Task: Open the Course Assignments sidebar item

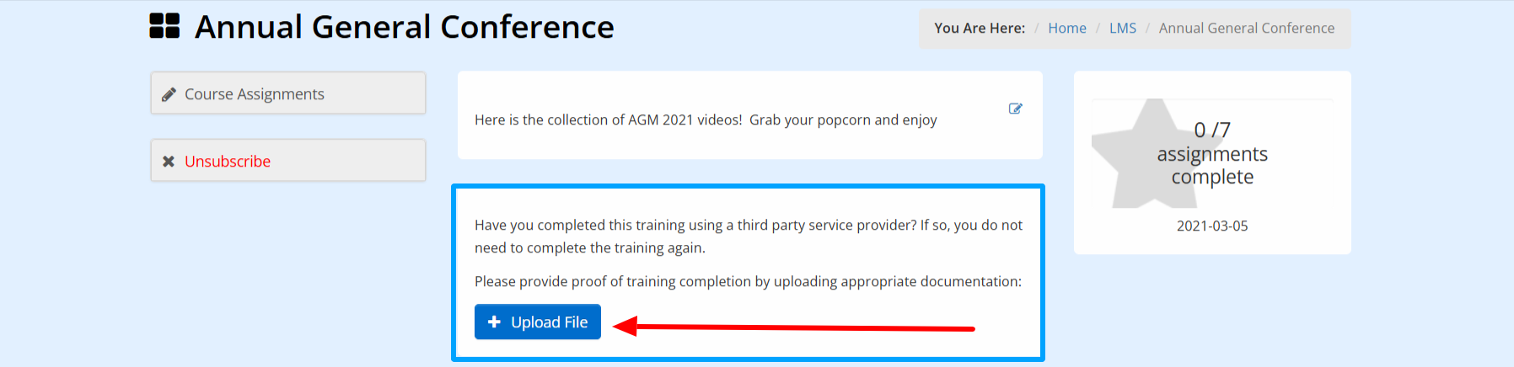Action: [x=288, y=93]
